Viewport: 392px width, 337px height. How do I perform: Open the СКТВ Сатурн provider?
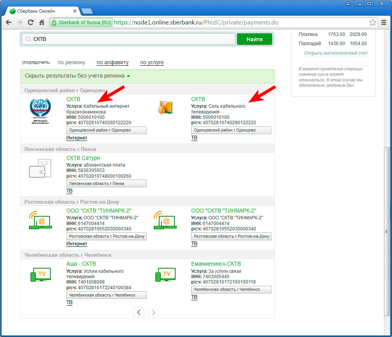pyautogui.click(x=83, y=158)
